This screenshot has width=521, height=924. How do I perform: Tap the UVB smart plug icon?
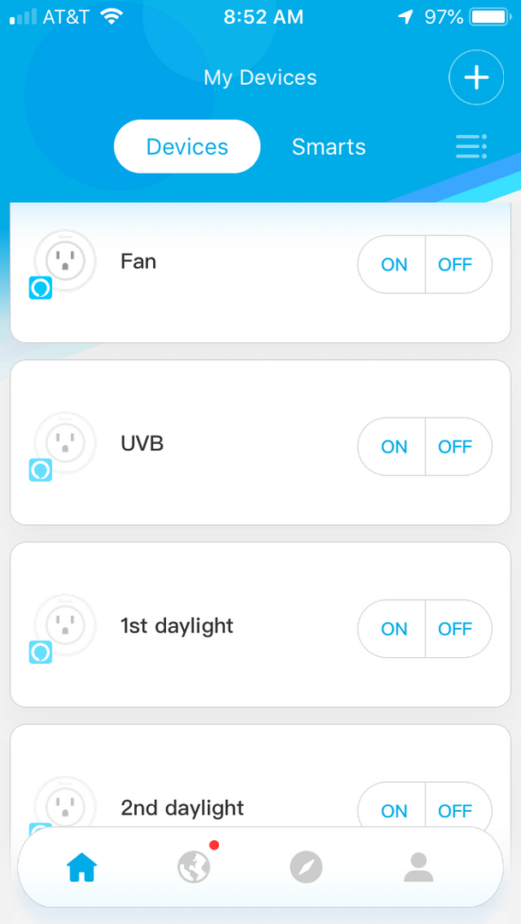(x=65, y=442)
